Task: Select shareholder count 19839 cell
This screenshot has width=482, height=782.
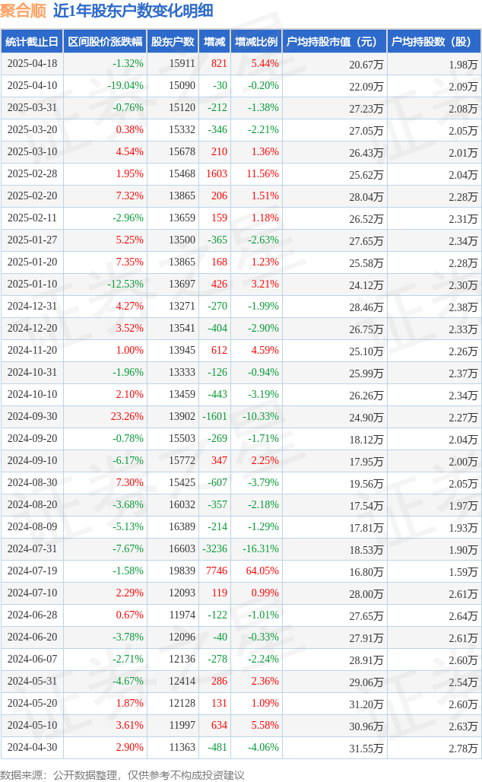Action: [182, 571]
